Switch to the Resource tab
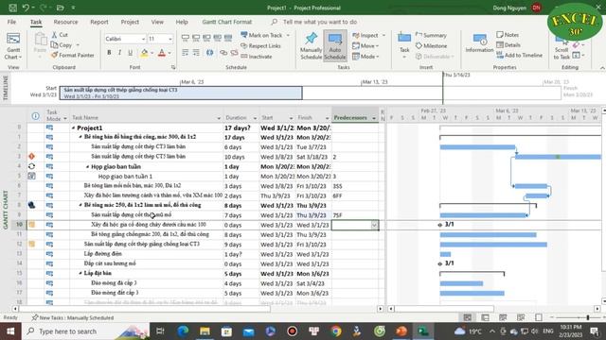 pyautogui.click(x=65, y=22)
